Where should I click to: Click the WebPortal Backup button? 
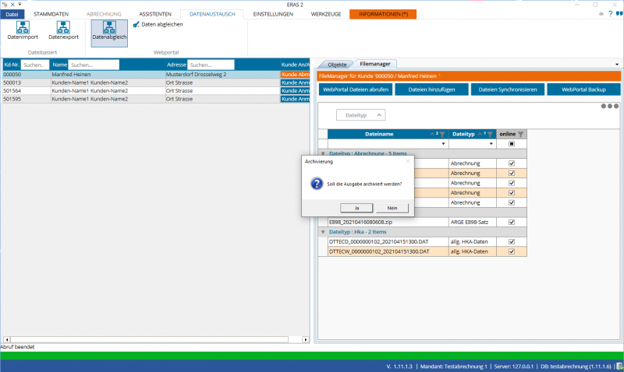coord(583,89)
